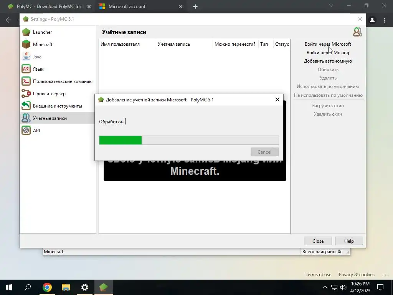This screenshot has width=393, height=295.
Task: Select the Minecraft block icon in sidebar
Action: point(26,45)
